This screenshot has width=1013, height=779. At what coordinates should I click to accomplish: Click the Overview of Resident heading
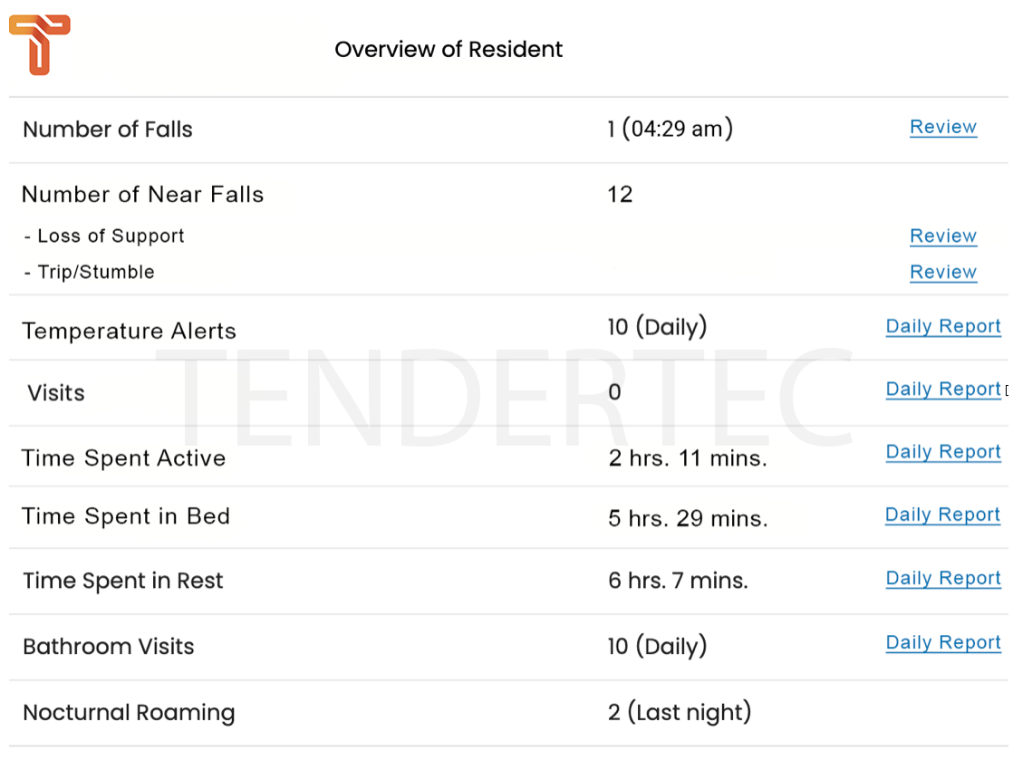tap(449, 49)
